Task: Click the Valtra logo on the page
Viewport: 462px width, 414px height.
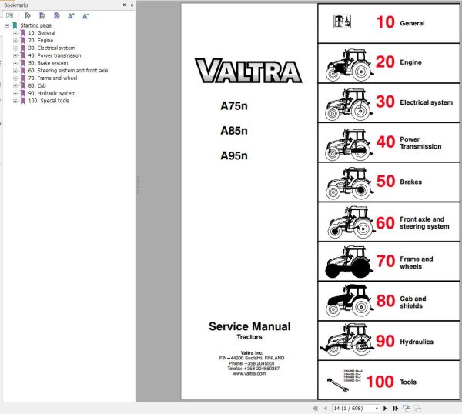Action: (248, 71)
